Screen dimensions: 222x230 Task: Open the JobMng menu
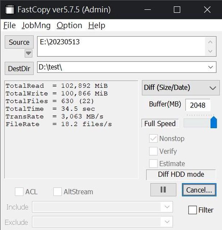[36, 26]
